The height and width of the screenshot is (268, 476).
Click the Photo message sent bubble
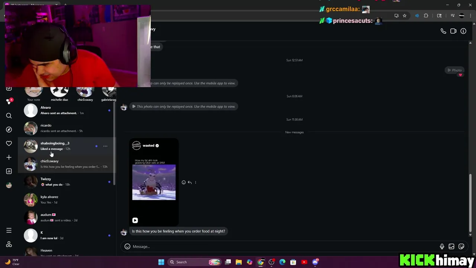tap(454, 70)
